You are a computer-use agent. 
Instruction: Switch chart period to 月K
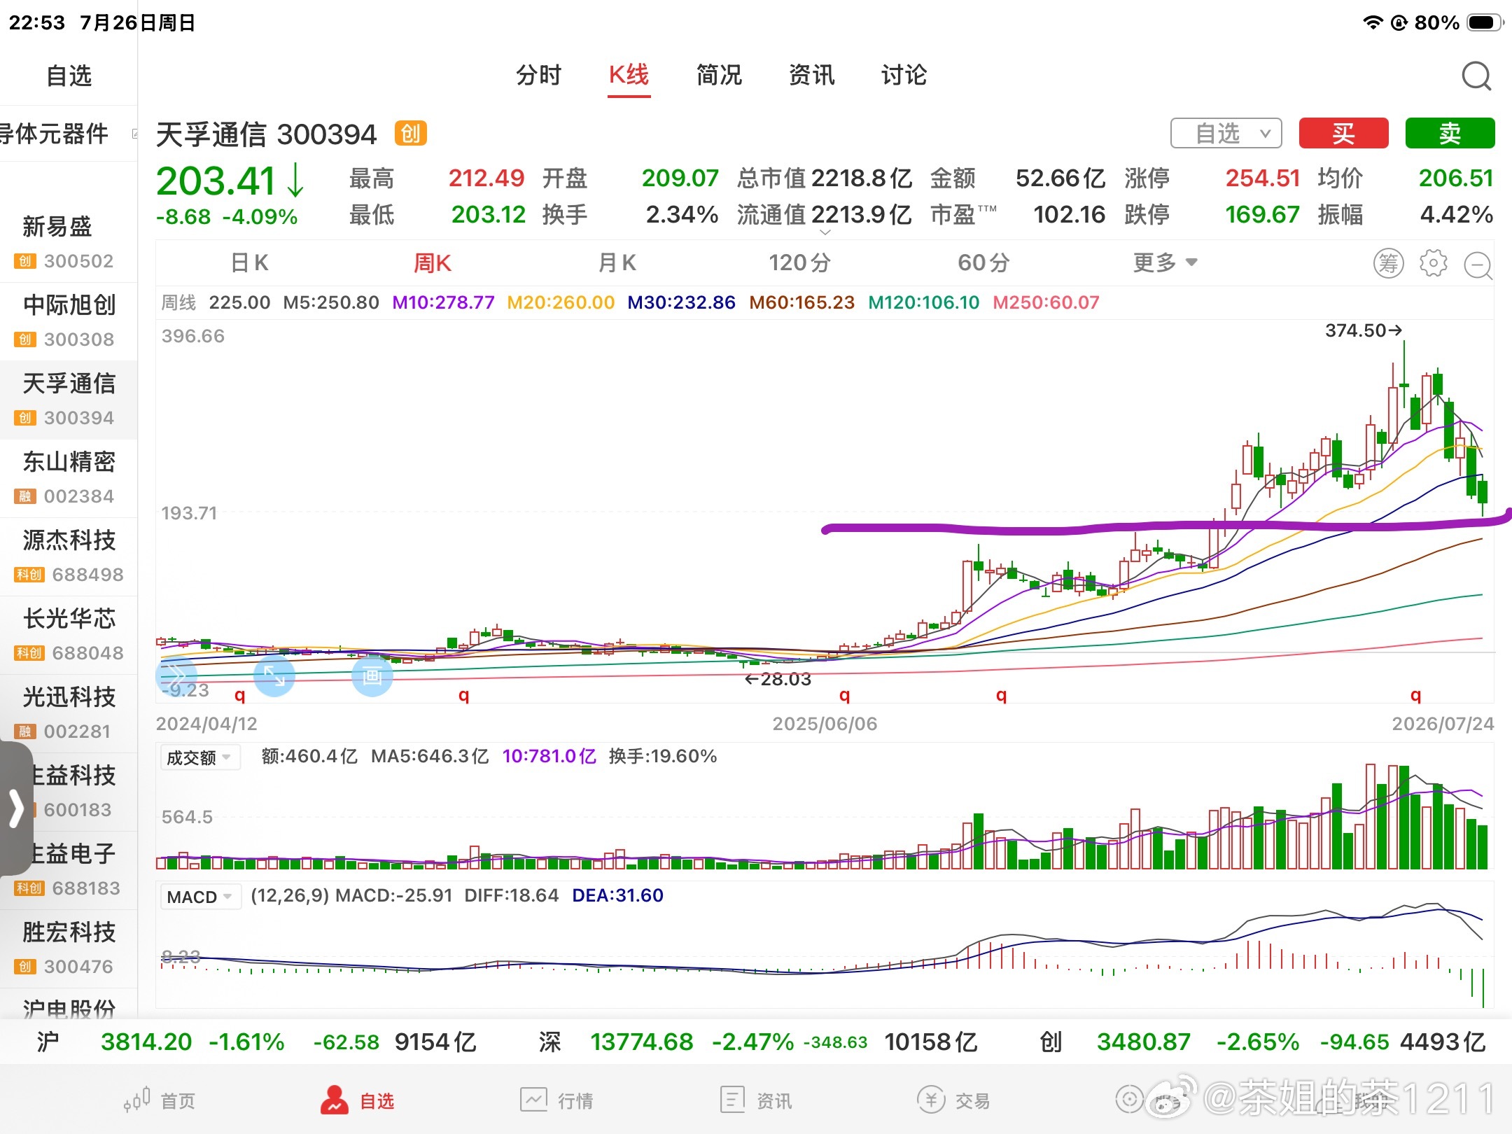point(617,262)
